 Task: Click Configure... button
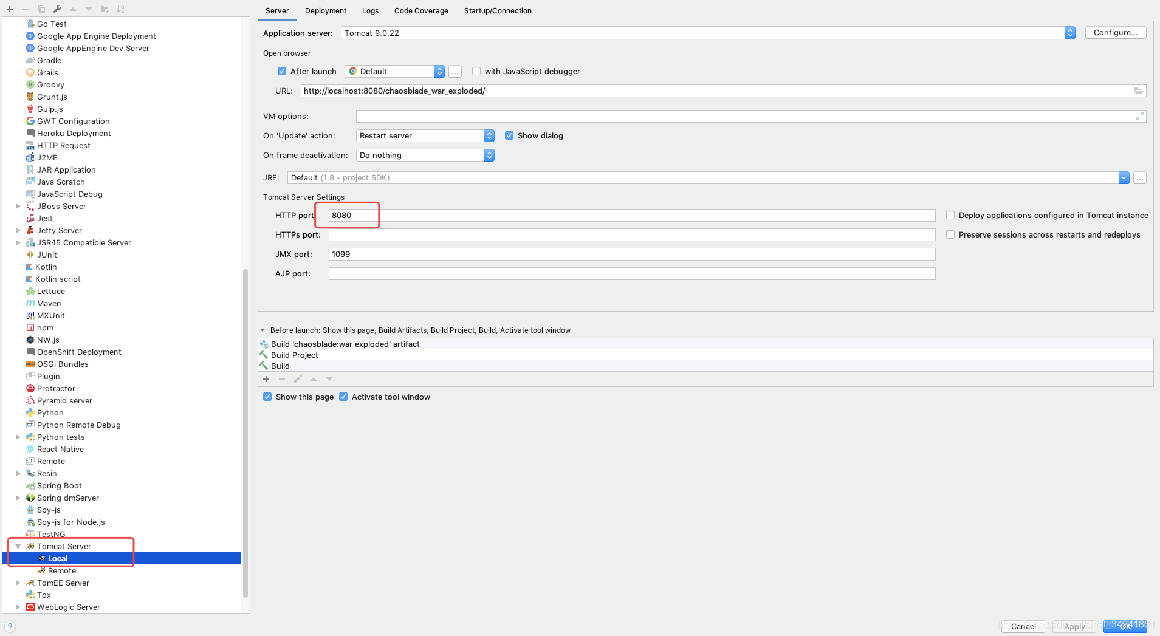(x=1116, y=33)
